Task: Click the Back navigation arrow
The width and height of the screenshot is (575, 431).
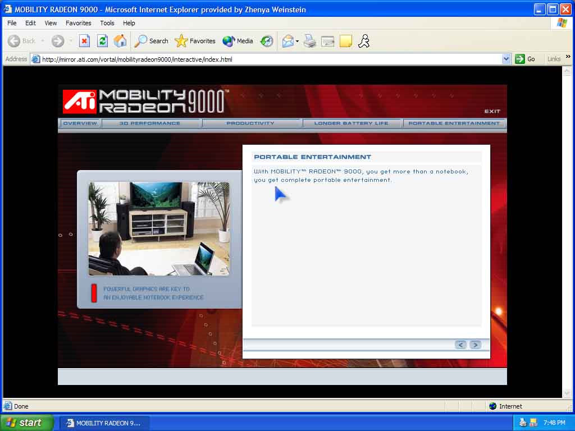Action: [14, 41]
